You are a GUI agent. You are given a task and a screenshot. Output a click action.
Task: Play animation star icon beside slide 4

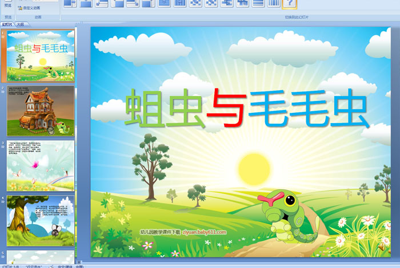point(3,202)
